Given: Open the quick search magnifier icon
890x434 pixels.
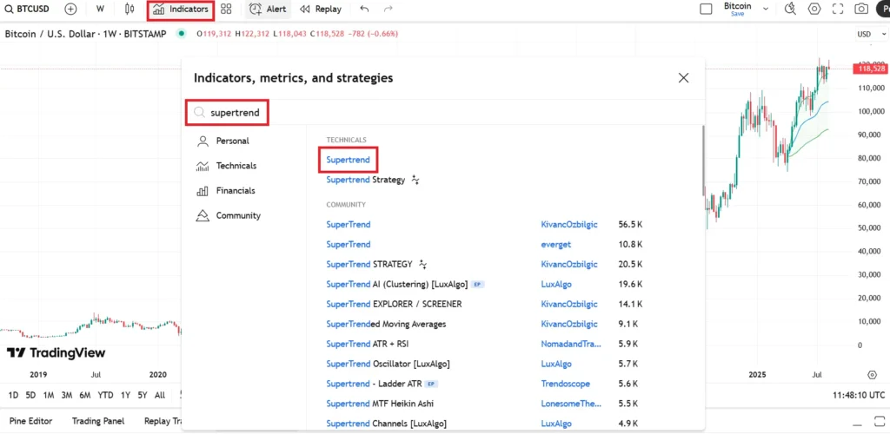Looking at the screenshot, I should tap(790, 9).
